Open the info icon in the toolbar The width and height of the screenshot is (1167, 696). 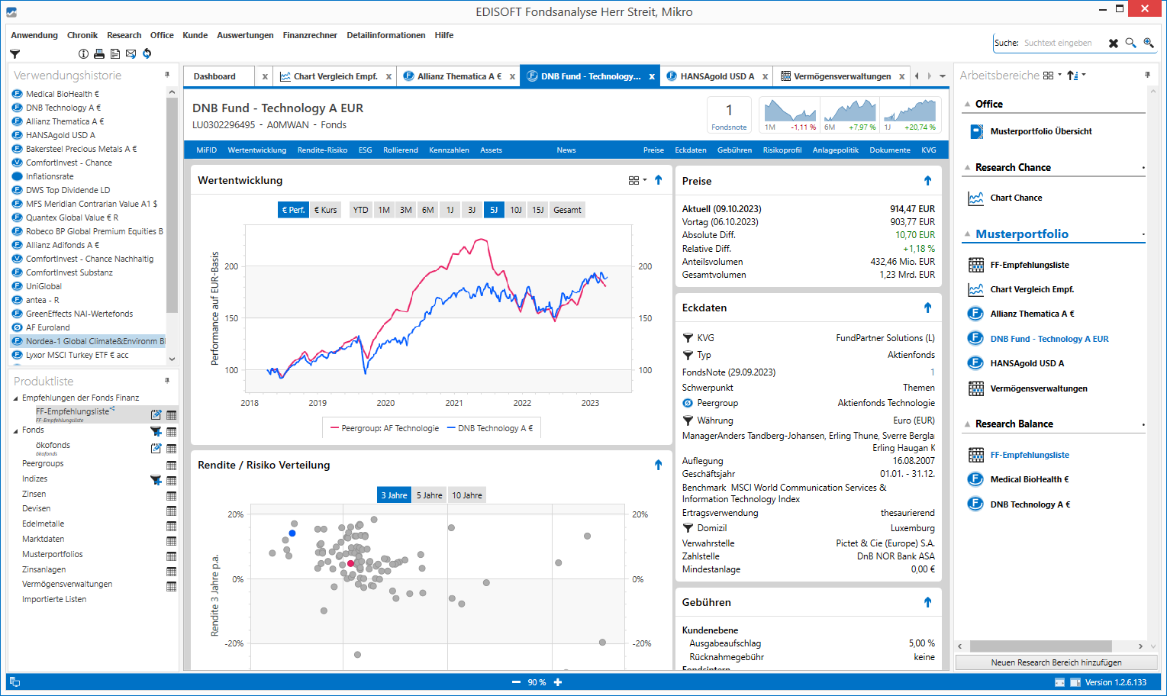click(x=83, y=54)
